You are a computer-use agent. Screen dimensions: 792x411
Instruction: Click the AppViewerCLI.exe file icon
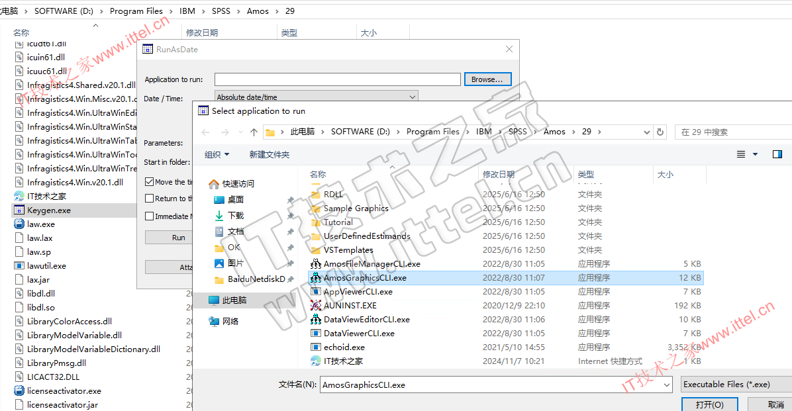click(x=316, y=291)
